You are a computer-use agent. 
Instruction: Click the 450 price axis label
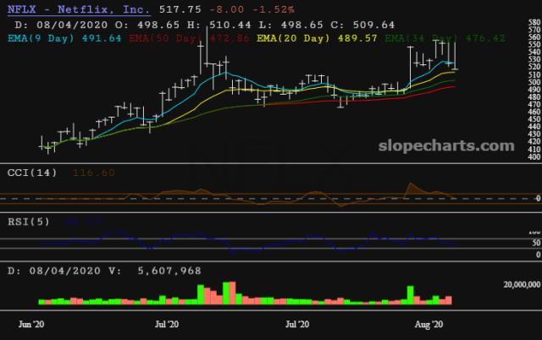pos(534,119)
